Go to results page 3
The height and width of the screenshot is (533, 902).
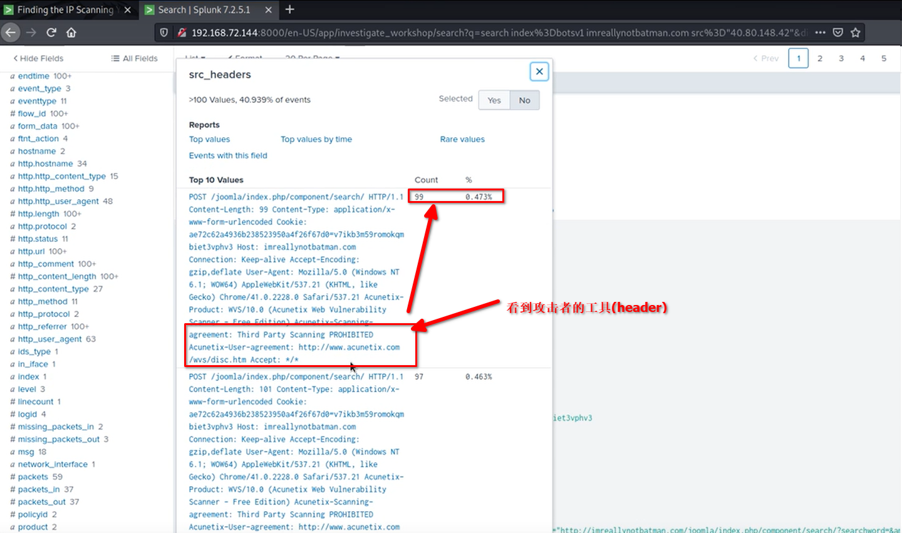coord(841,58)
